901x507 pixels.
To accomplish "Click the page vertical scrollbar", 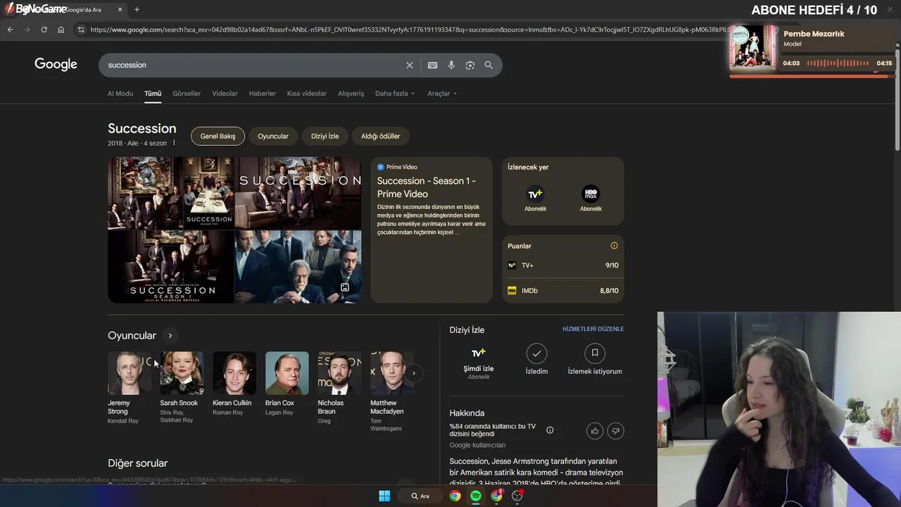I will (x=897, y=99).
